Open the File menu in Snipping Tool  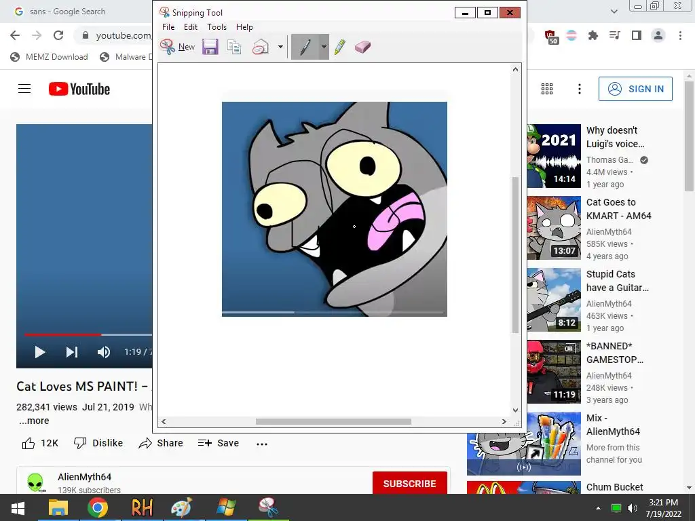(168, 27)
